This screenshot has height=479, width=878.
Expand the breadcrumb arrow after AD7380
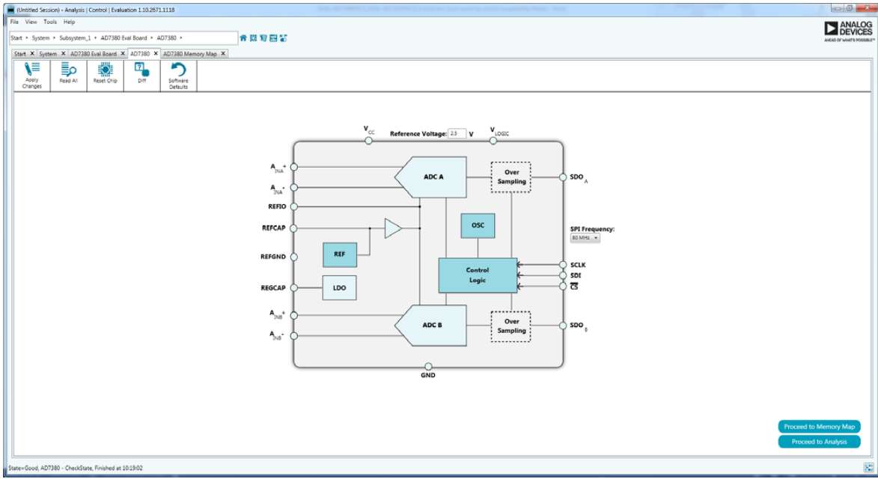click(x=181, y=37)
